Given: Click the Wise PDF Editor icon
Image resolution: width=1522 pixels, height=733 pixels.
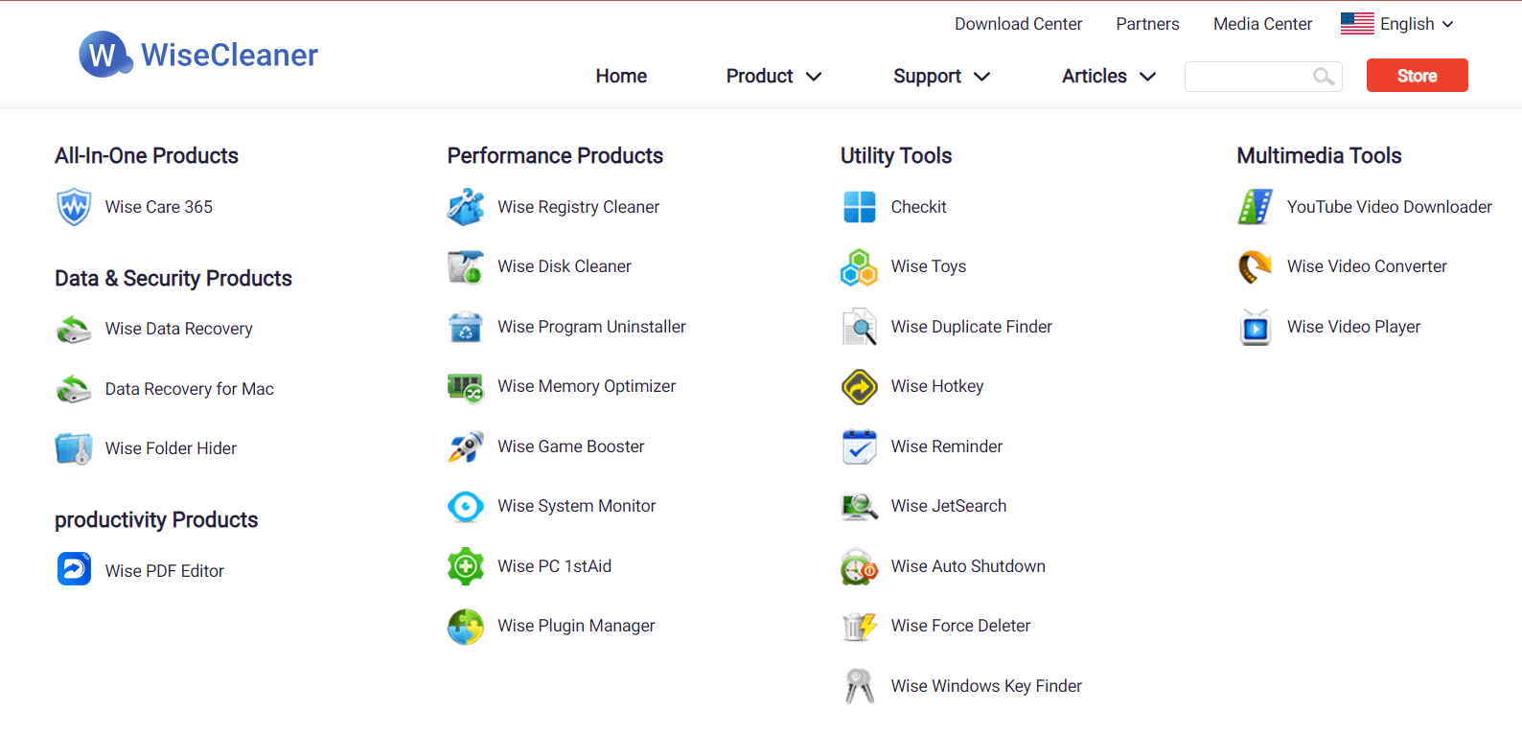Looking at the screenshot, I should pos(74,569).
